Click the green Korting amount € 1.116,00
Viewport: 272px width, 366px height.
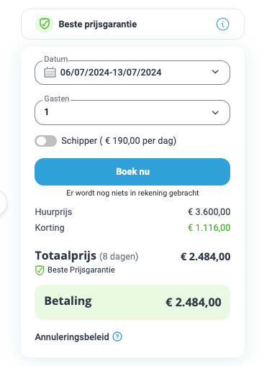pos(209,228)
